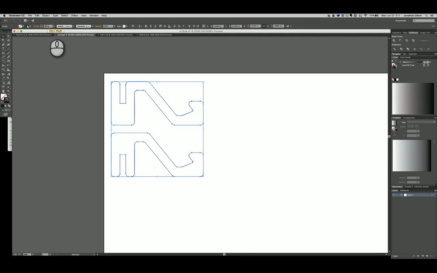Select the Hand tool
437x273 pixels.
click(3, 91)
